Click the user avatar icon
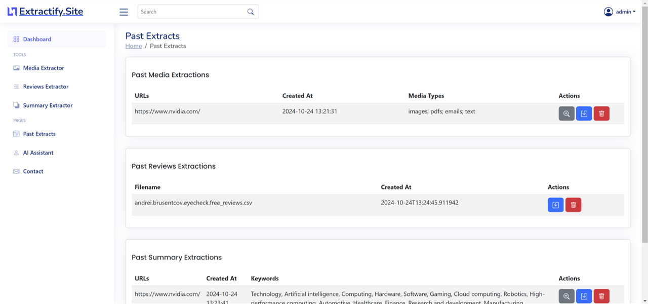This screenshot has height=304, width=648. tap(609, 11)
